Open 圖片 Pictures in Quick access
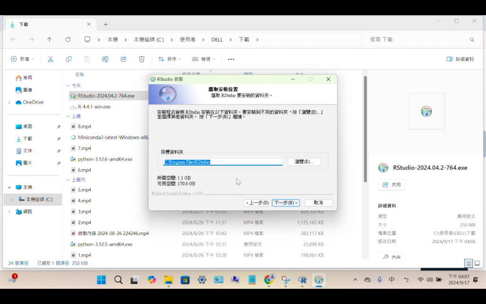The height and width of the screenshot is (304, 486). click(24, 163)
